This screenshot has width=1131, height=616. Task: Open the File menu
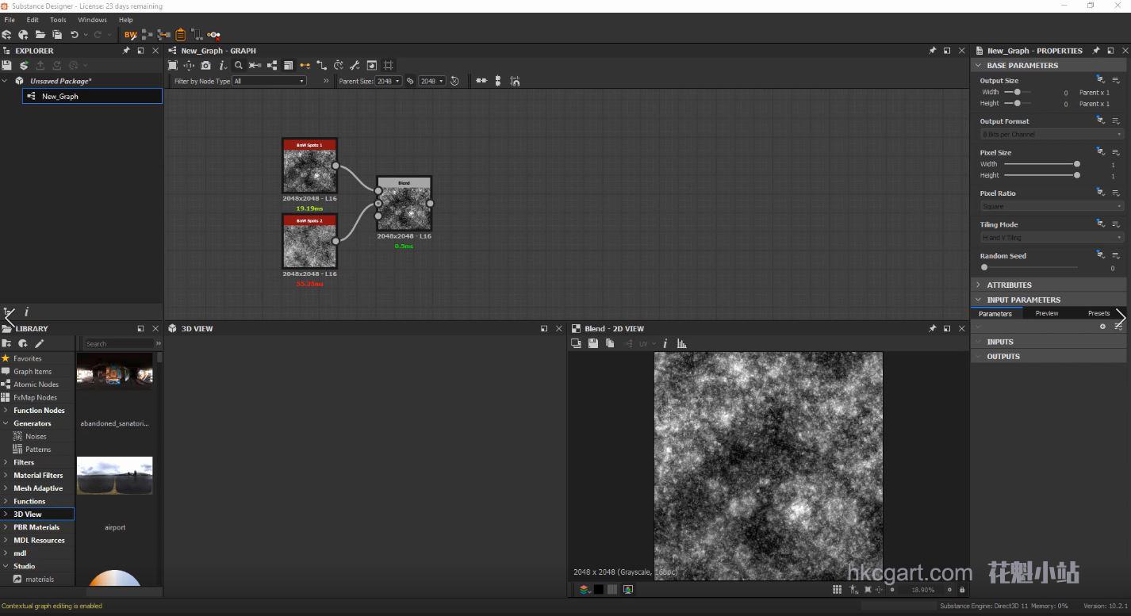coord(10,20)
